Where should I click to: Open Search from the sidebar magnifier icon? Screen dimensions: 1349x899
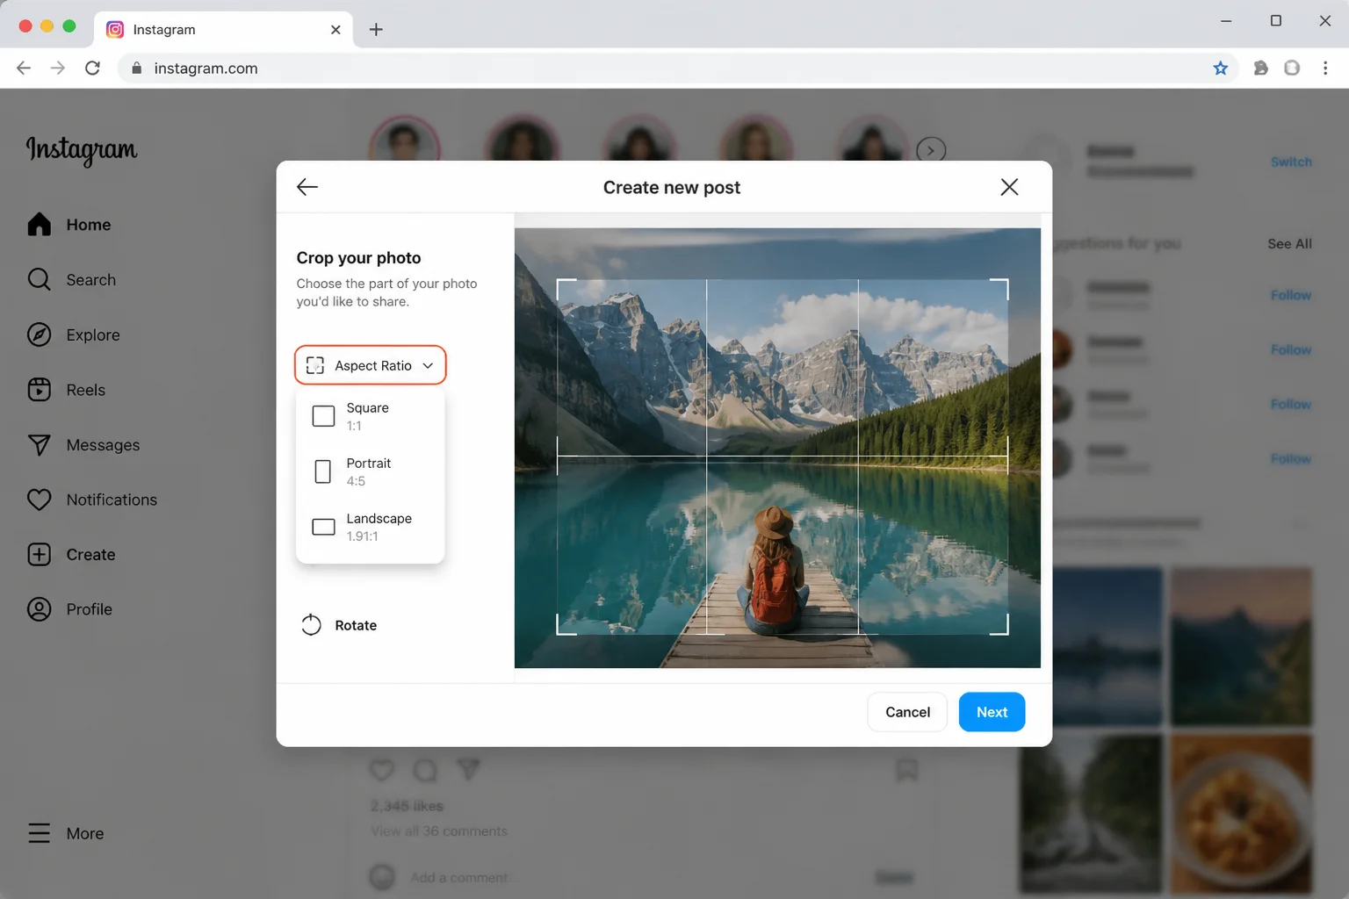(x=39, y=279)
